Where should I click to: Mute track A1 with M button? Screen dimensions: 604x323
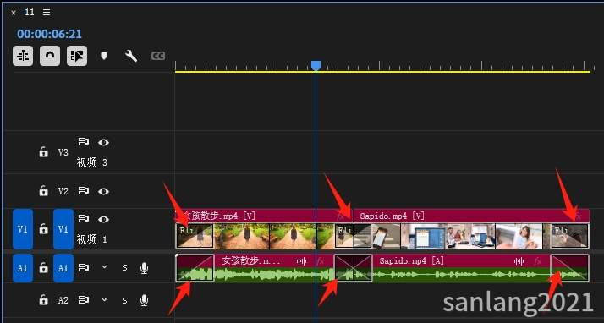(x=104, y=268)
